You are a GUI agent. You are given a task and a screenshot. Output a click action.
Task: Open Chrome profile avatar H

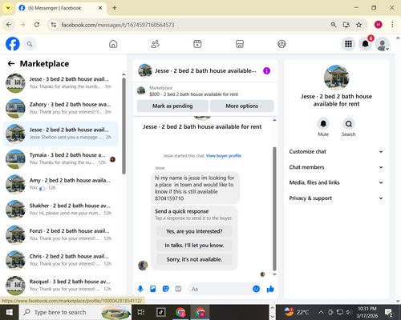(378, 25)
